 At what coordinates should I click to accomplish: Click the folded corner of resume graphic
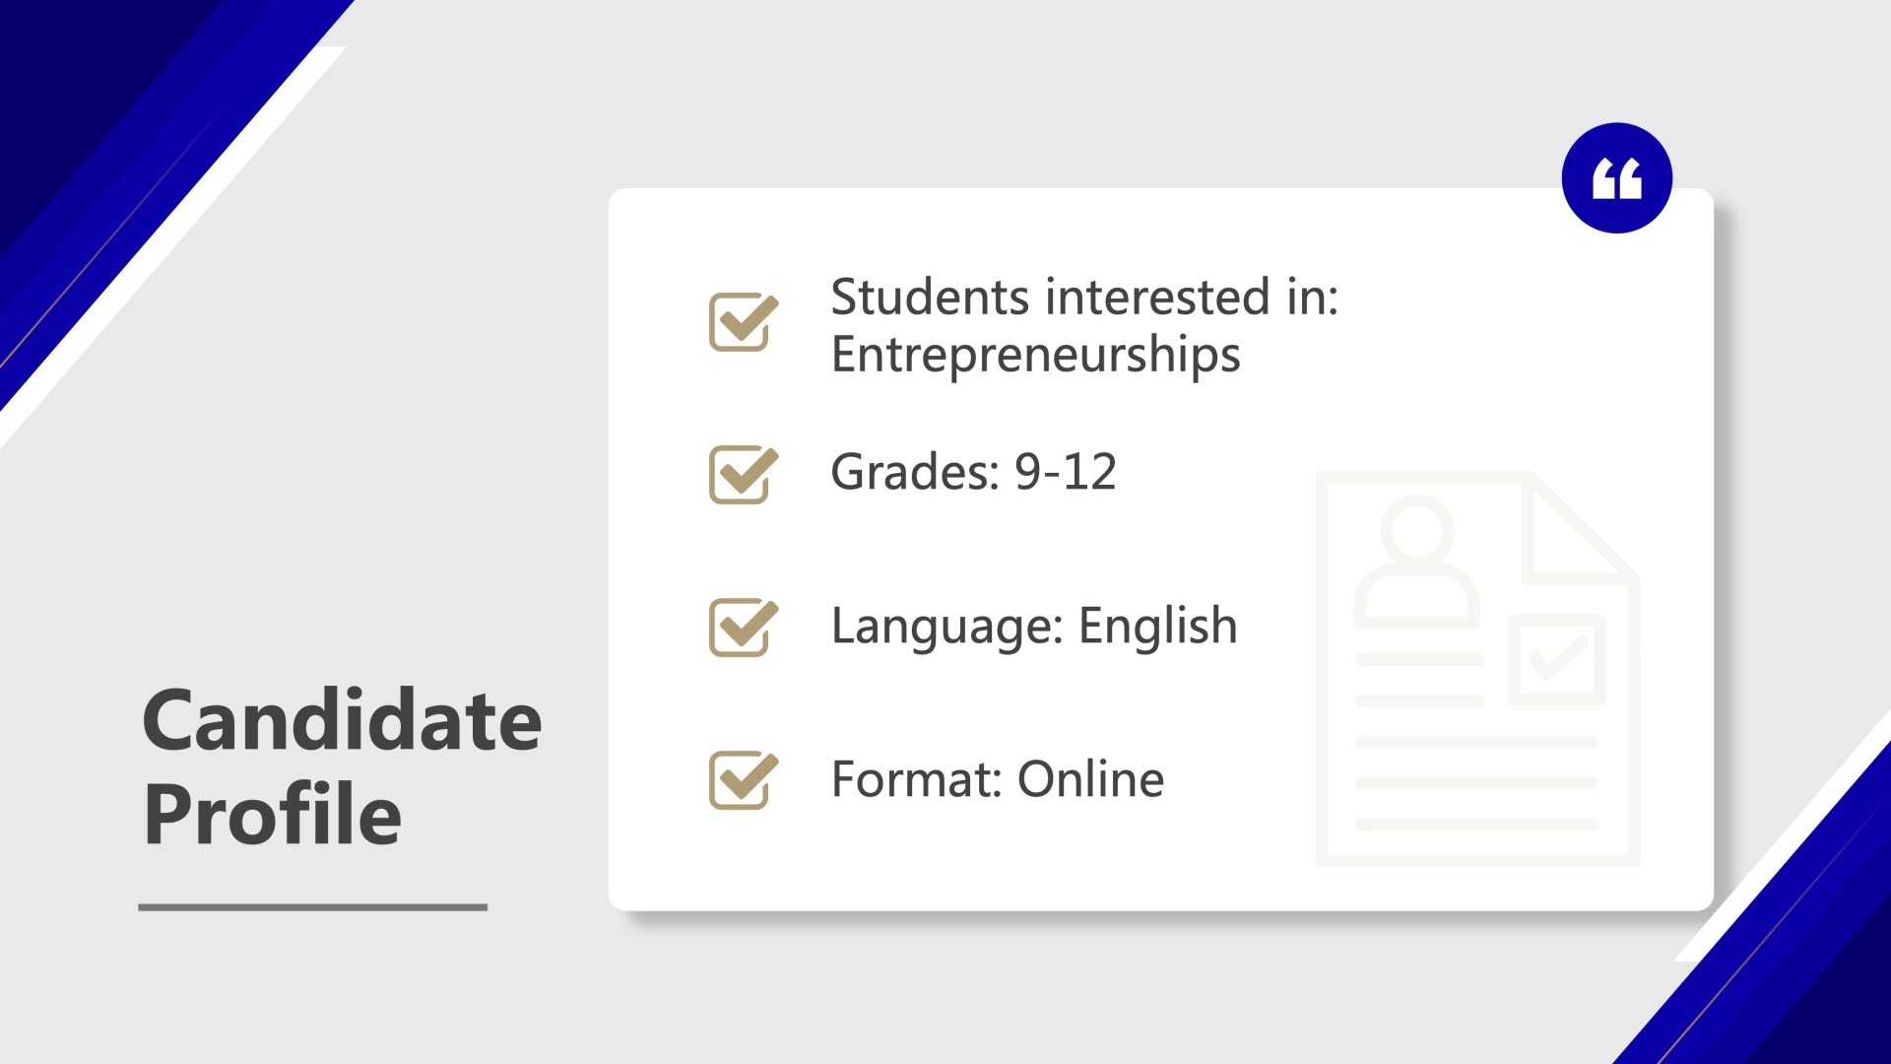1574,527
